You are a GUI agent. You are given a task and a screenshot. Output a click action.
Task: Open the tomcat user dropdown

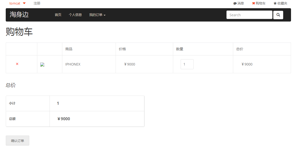pyautogui.click(x=18, y=3)
